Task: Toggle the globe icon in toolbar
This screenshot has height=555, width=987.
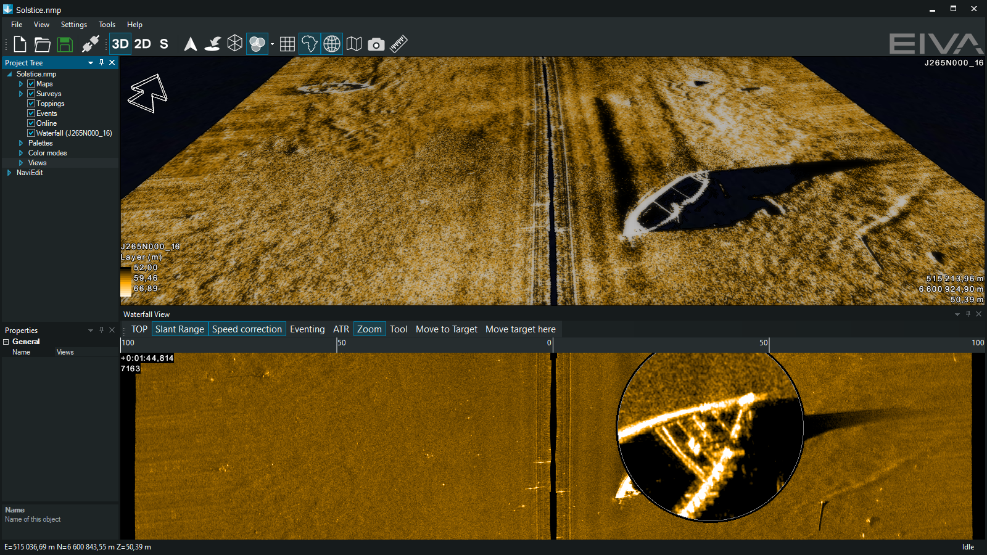Action: point(332,44)
